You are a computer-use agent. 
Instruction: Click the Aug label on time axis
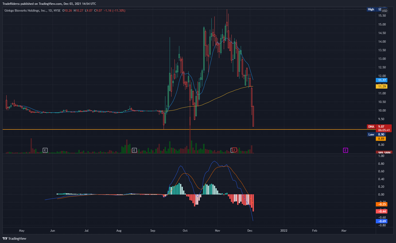(x=119, y=231)
